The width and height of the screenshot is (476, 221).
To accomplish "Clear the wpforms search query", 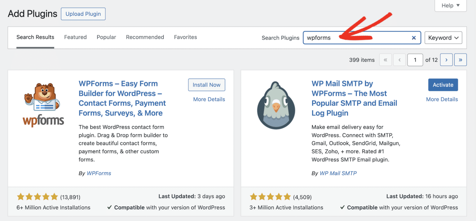I will click(414, 38).
